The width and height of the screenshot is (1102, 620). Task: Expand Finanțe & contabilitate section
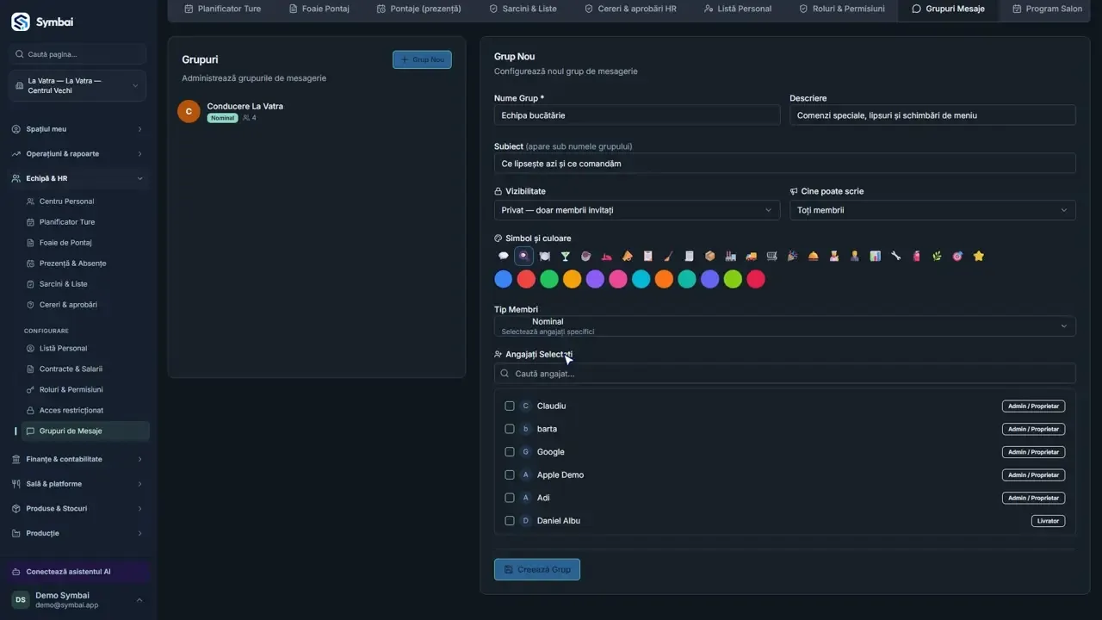point(77,459)
